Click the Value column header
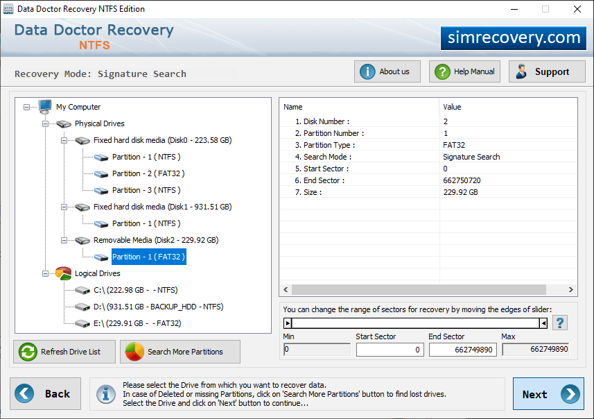Viewport: 594px width, 419px height. tap(508, 107)
